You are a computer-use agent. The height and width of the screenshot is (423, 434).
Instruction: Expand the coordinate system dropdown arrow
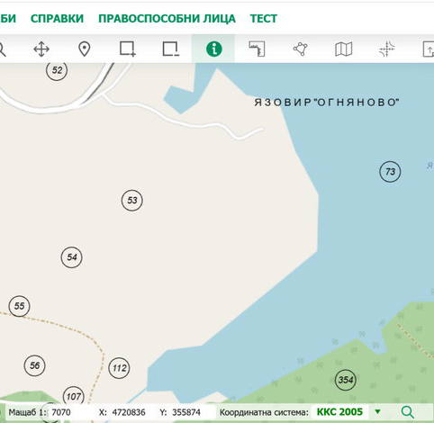[x=377, y=412]
